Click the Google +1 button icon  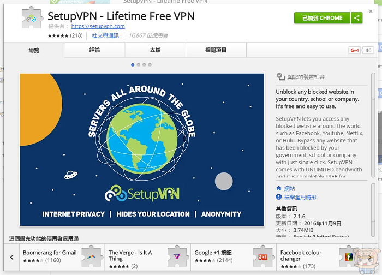355,50
